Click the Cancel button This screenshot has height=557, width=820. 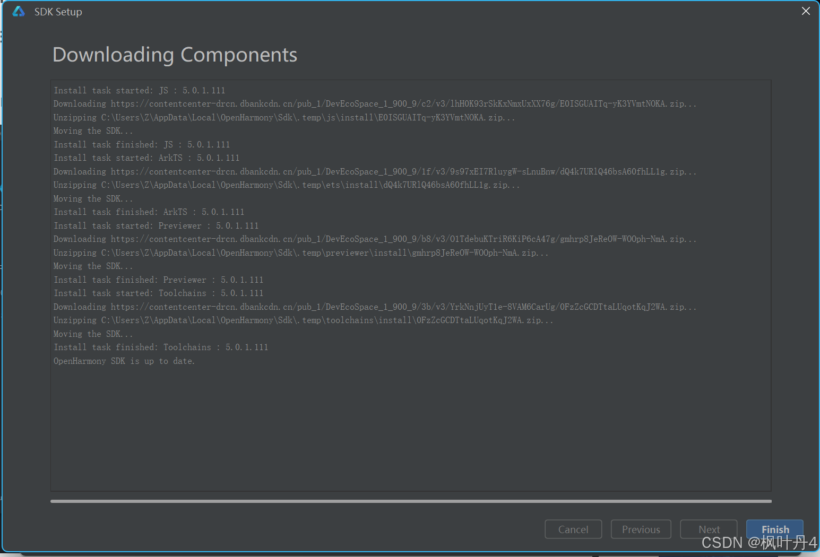573,529
